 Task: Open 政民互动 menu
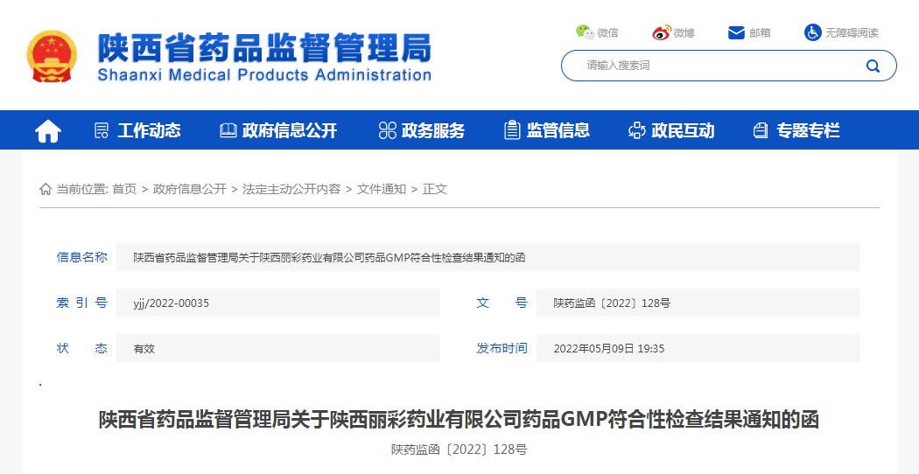[x=683, y=130]
